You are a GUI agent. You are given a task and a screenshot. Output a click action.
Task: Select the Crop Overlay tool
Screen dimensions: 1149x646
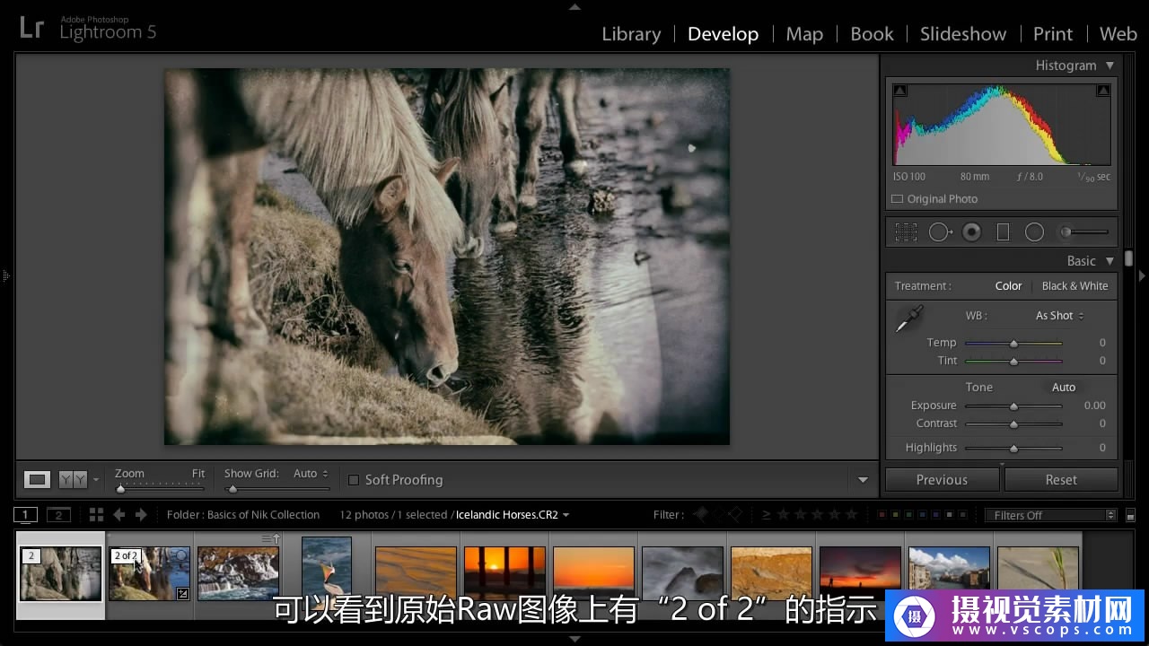point(906,232)
